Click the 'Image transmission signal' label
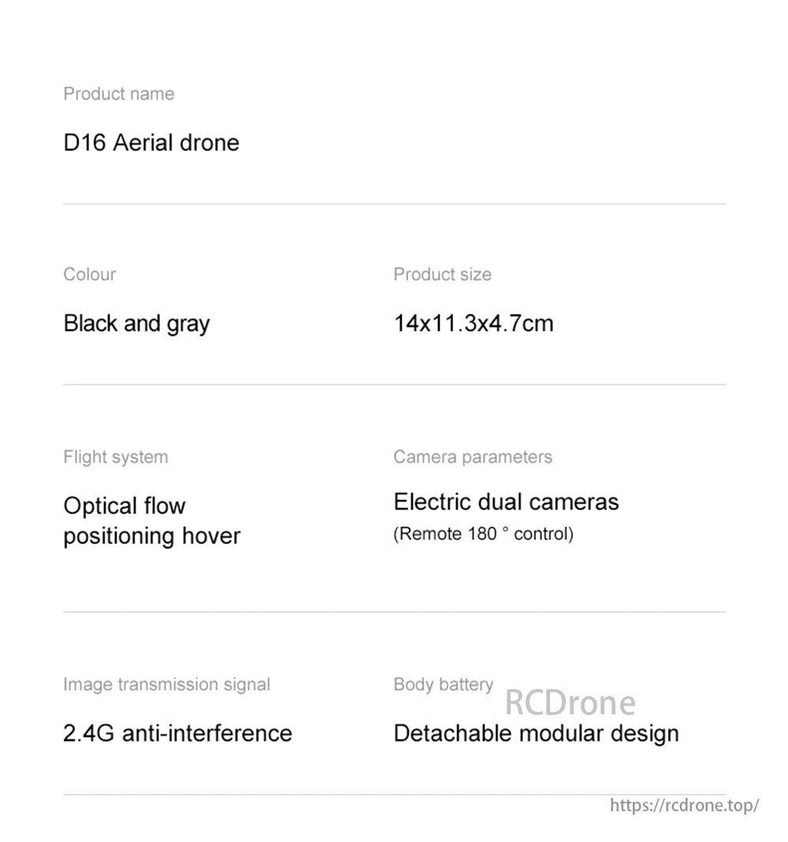The width and height of the screenshot is (788, 842). coord(167,684)
